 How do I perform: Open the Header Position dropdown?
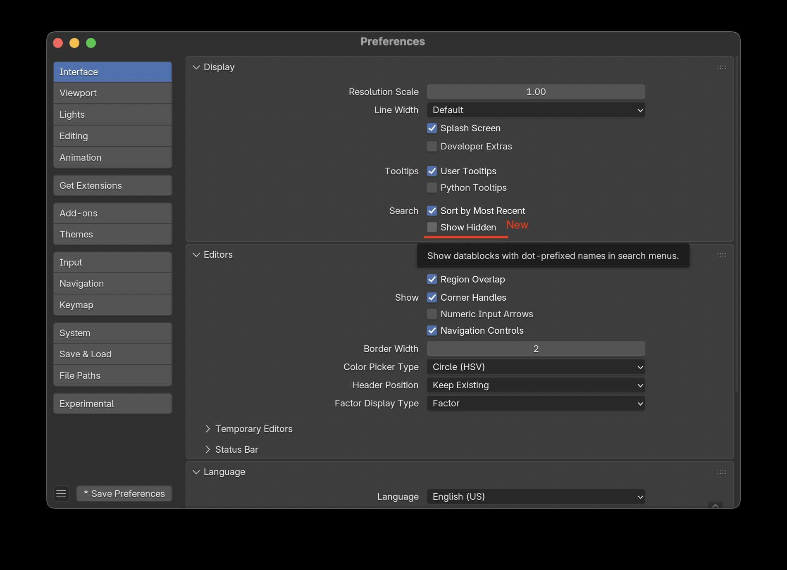click(x=536, y=385)
